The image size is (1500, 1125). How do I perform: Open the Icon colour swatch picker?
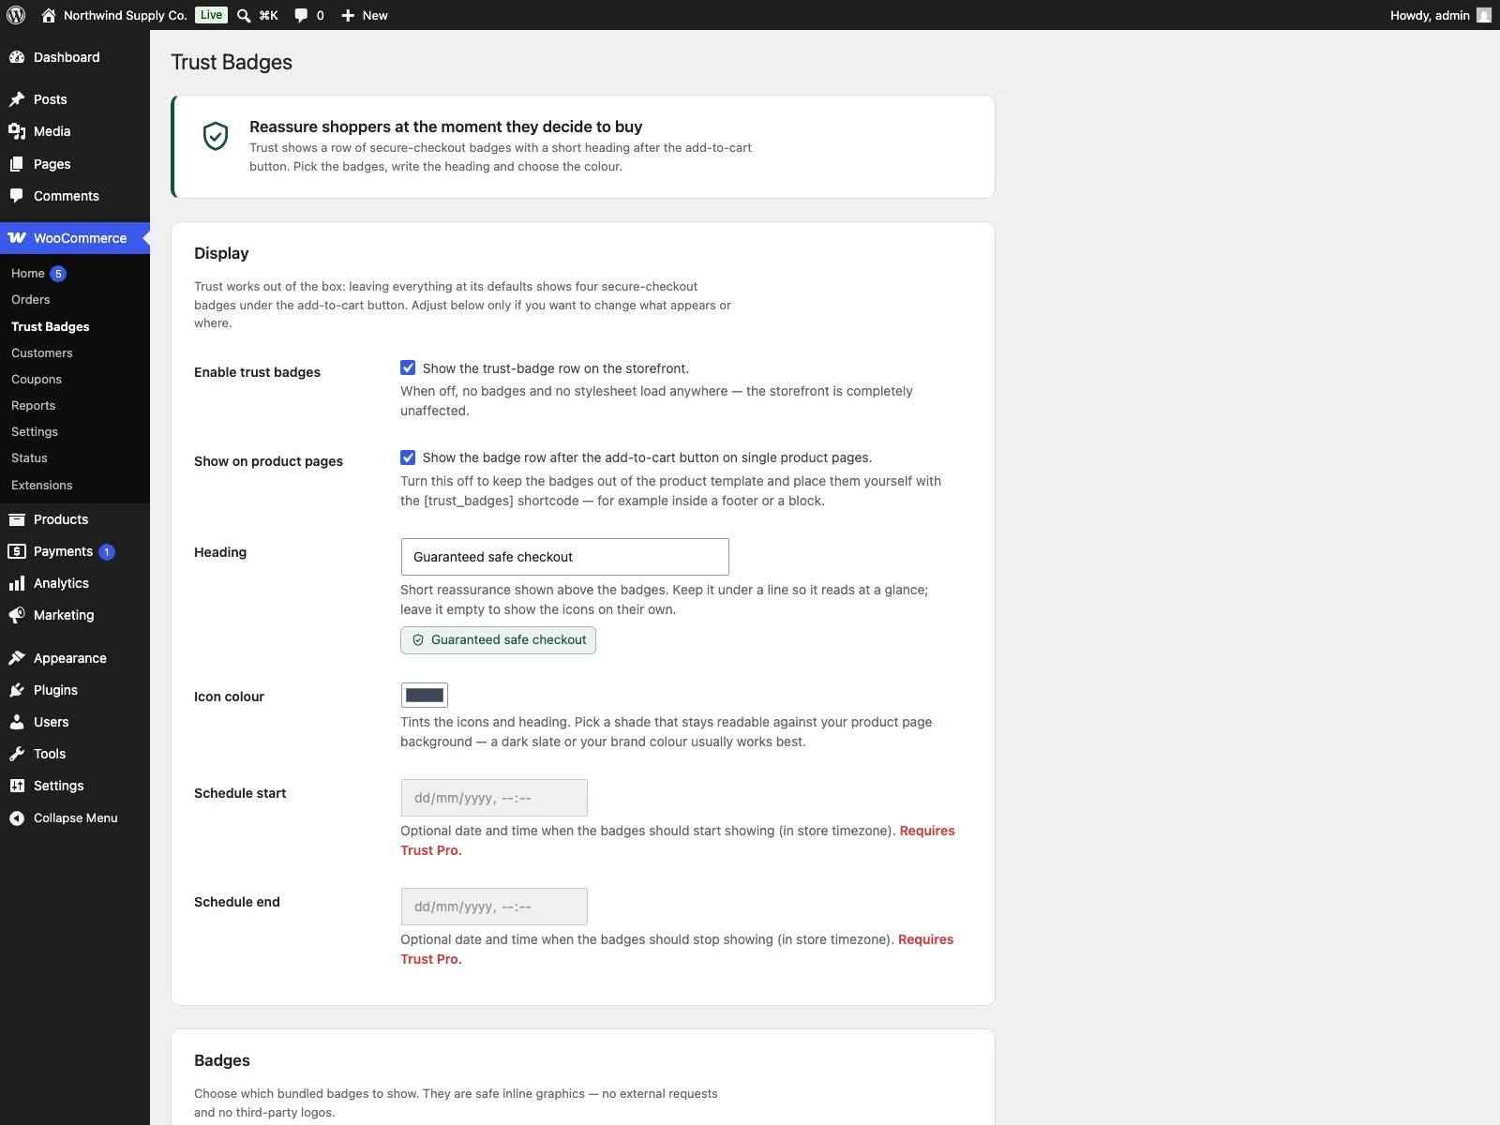tap(425, 695)
